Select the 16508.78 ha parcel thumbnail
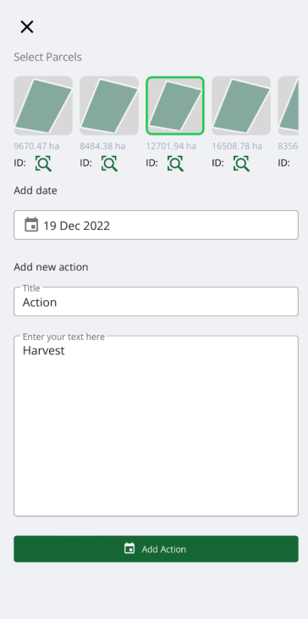Viewport: 308px width, 619px height. tap(241, 106)
